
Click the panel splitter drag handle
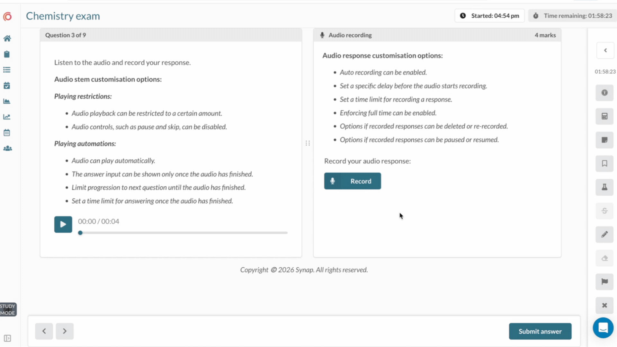tap(308, 143)
